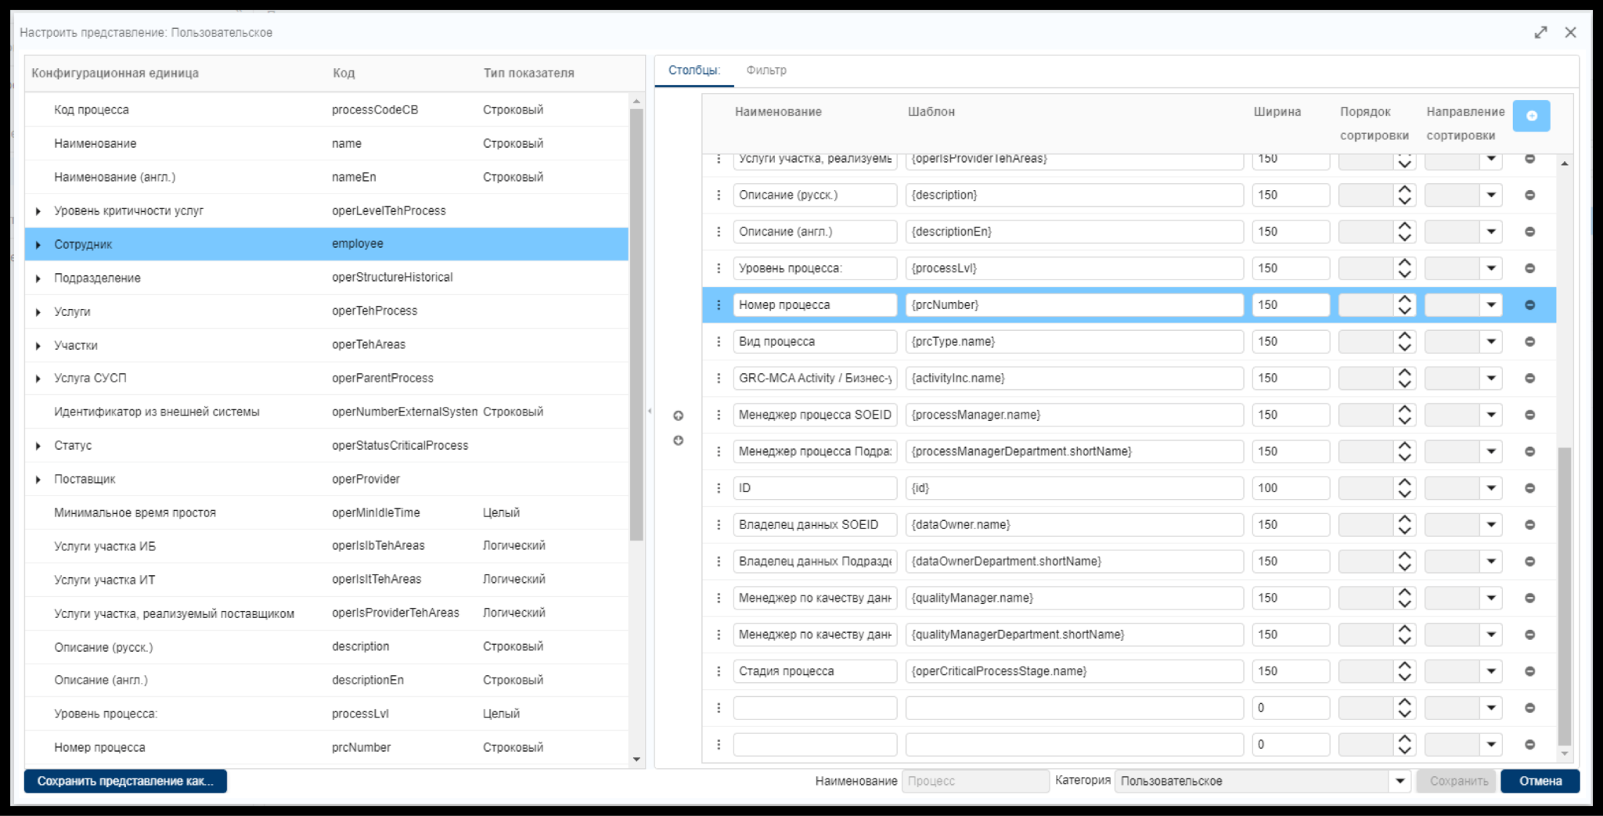Switch to the 'Фильтр' tab
The height and width of the screenshot is (816, 1603).
(x=765, y=70)
